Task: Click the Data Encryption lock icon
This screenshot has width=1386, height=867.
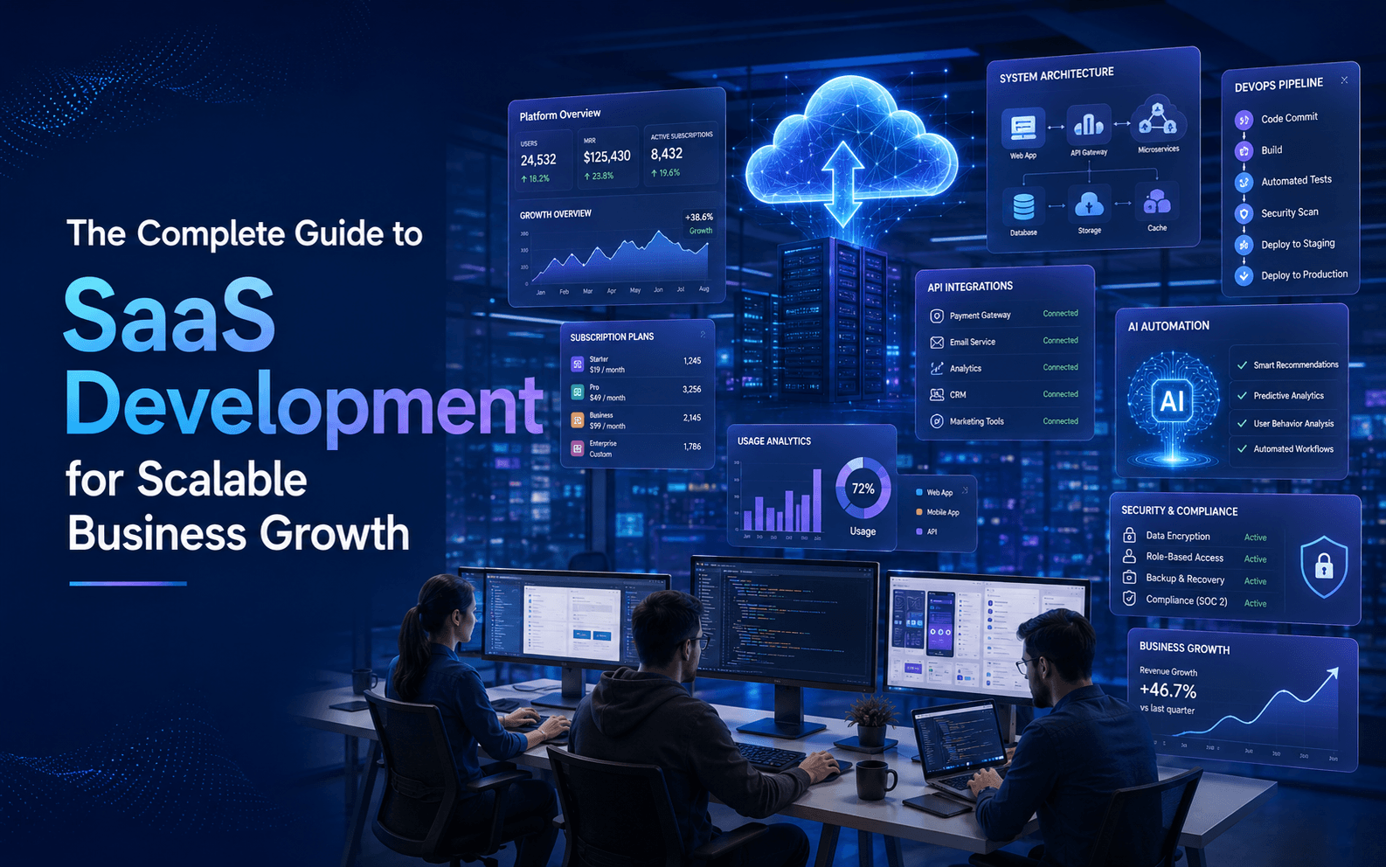Action: (x=1129, y=535)
